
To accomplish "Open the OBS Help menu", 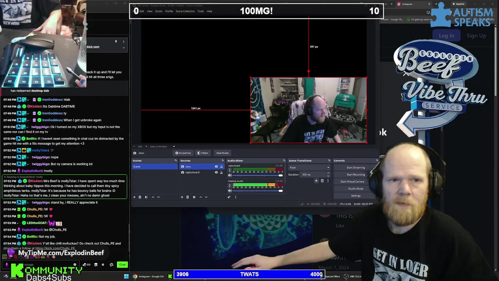I will coord(209,11).
